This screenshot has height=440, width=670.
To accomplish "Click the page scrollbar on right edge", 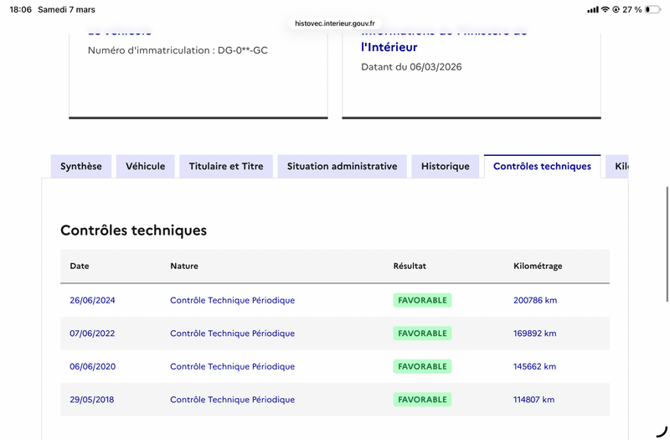I will (x=667, y=243).
